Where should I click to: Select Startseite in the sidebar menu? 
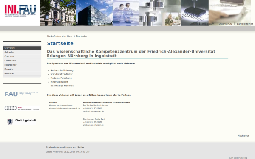[x=22, y=48]
